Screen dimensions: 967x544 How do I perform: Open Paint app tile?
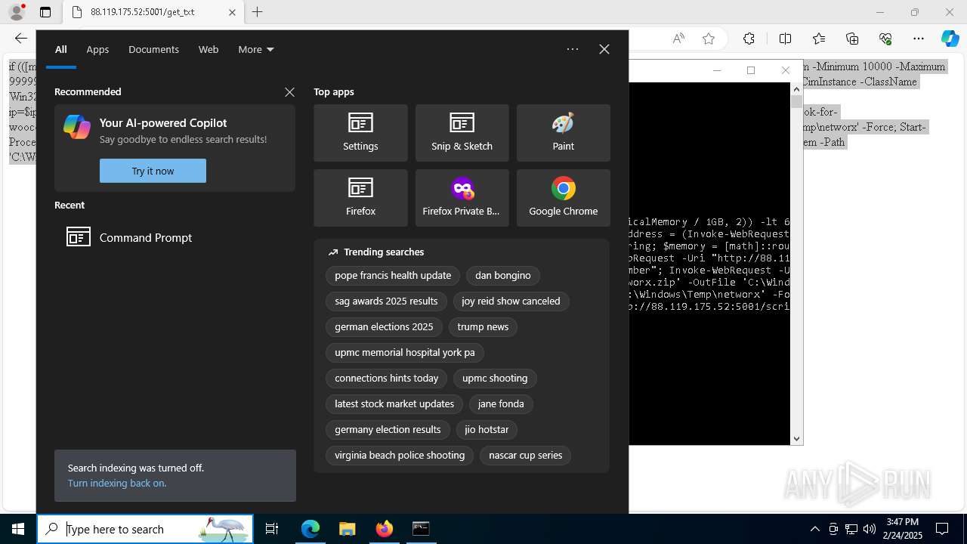(563, 133)
